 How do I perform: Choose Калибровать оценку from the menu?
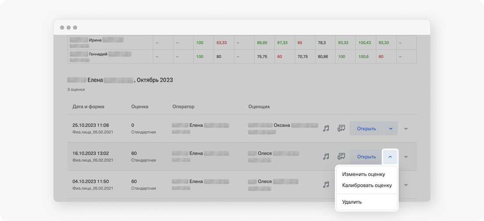coord(367,185)
